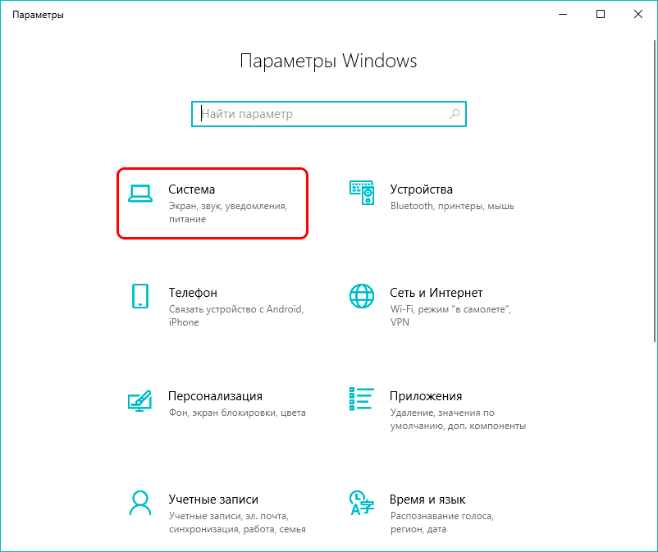The height and width of the screenshot is (552, 658).
Task: Open the Время и язык clock icon
Action: click(362, 503)
